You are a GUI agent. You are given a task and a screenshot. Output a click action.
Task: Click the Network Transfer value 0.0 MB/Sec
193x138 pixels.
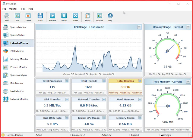(89, 106)
